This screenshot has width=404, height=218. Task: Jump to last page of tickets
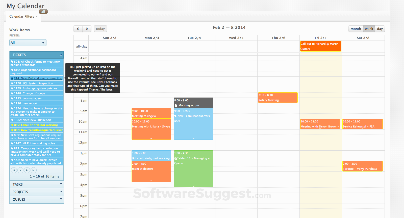coord(33,170)
